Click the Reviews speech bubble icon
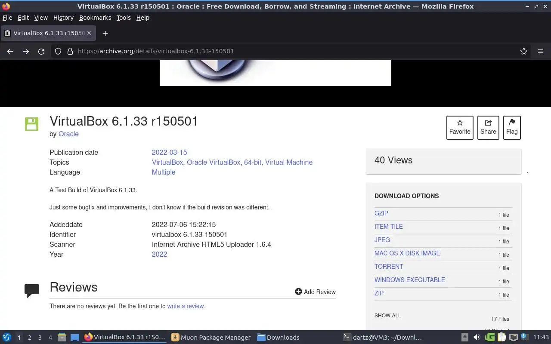The image size is (551, 344). [32, 291]
